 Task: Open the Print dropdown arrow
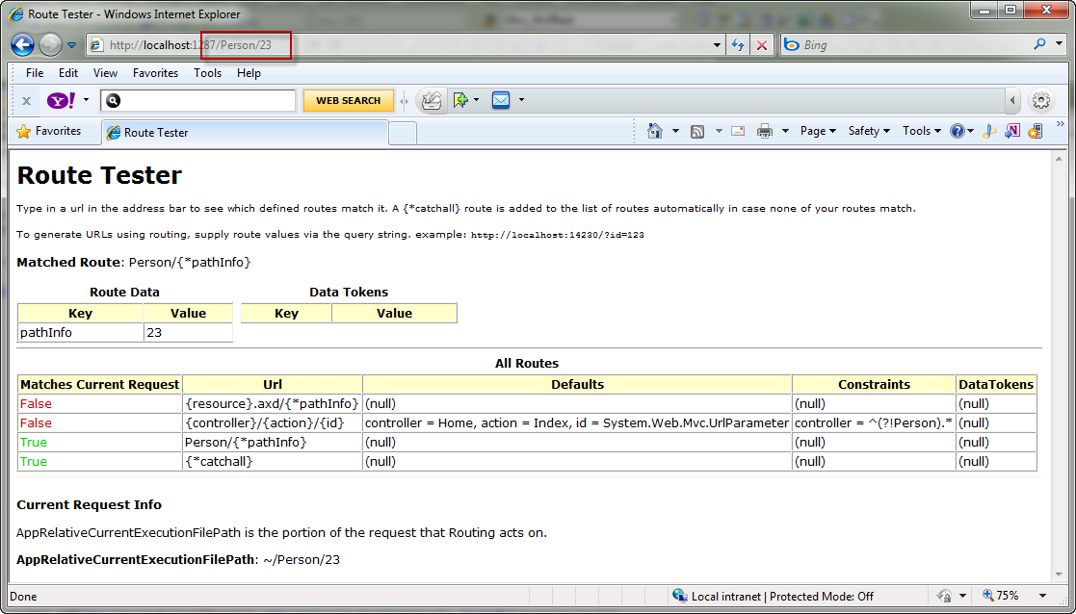point(786,131)
